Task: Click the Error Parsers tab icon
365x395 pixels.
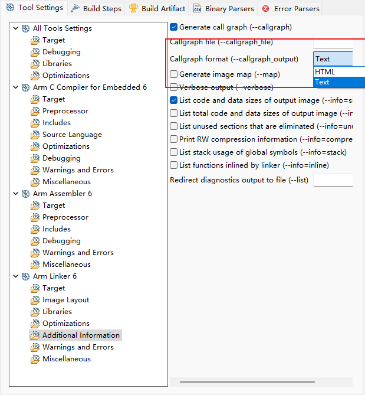Action: [266, 9]
